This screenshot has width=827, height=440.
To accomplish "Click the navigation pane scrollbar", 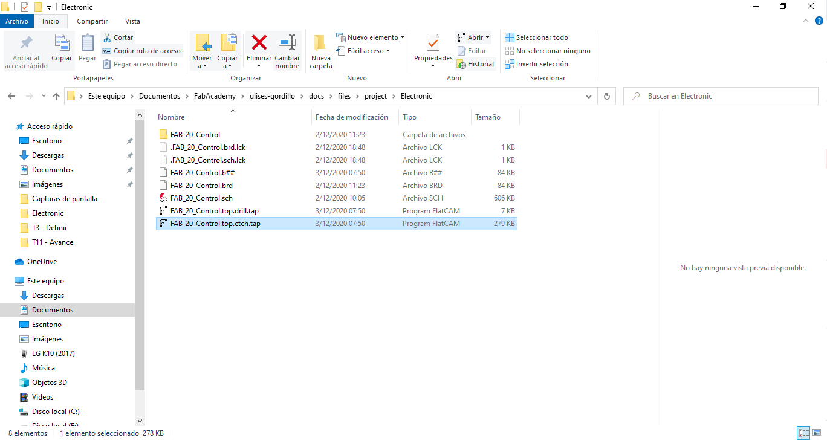I will pos(140,254).
